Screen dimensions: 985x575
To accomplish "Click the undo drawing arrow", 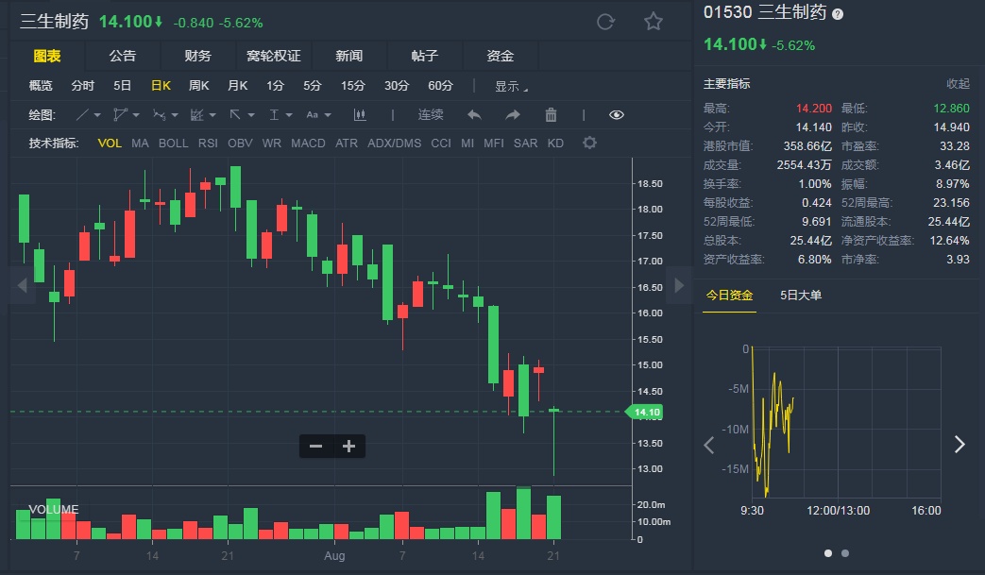I will (x=474, y=115).
